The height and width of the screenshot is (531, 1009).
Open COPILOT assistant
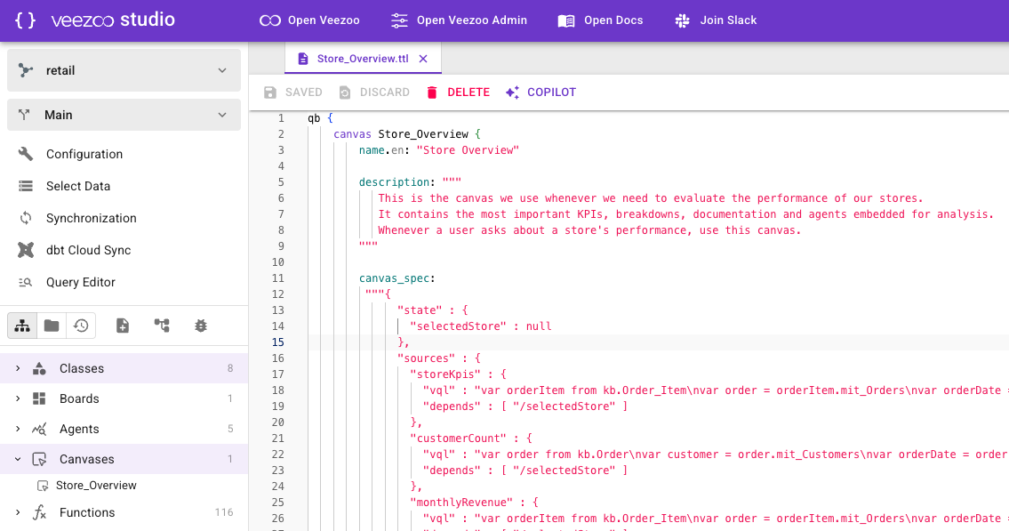click(x=541, y=92)
